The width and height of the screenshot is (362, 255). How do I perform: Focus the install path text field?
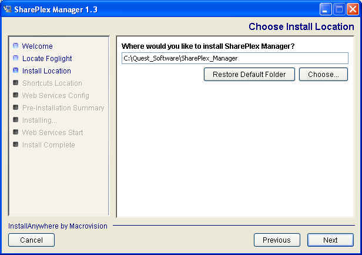point(235,58)
